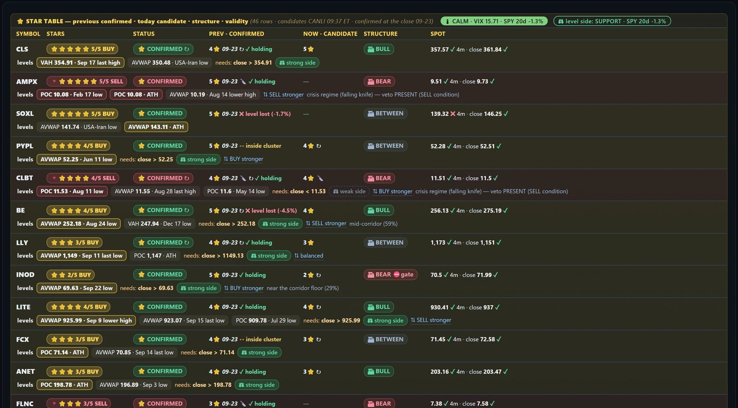Click POC 909.78 · Jul 29 low level
The height and width of the screenshot is (408, 738).
tap(266, 320)
